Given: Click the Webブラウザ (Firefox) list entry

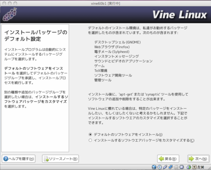Looking at the screenshot, I should 112,47.
